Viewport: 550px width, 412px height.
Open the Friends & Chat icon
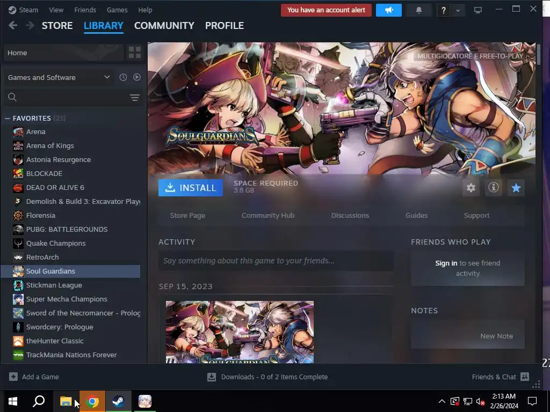(x=525, y=377)
